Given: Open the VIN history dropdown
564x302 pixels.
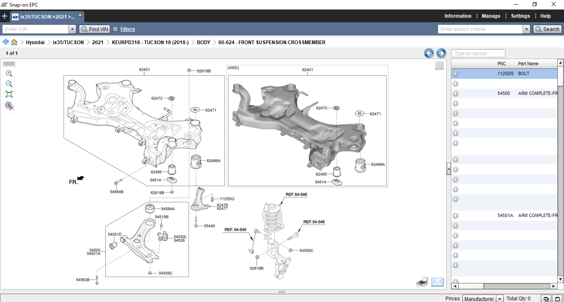Looking at the screenshot, I should point(73,29).
